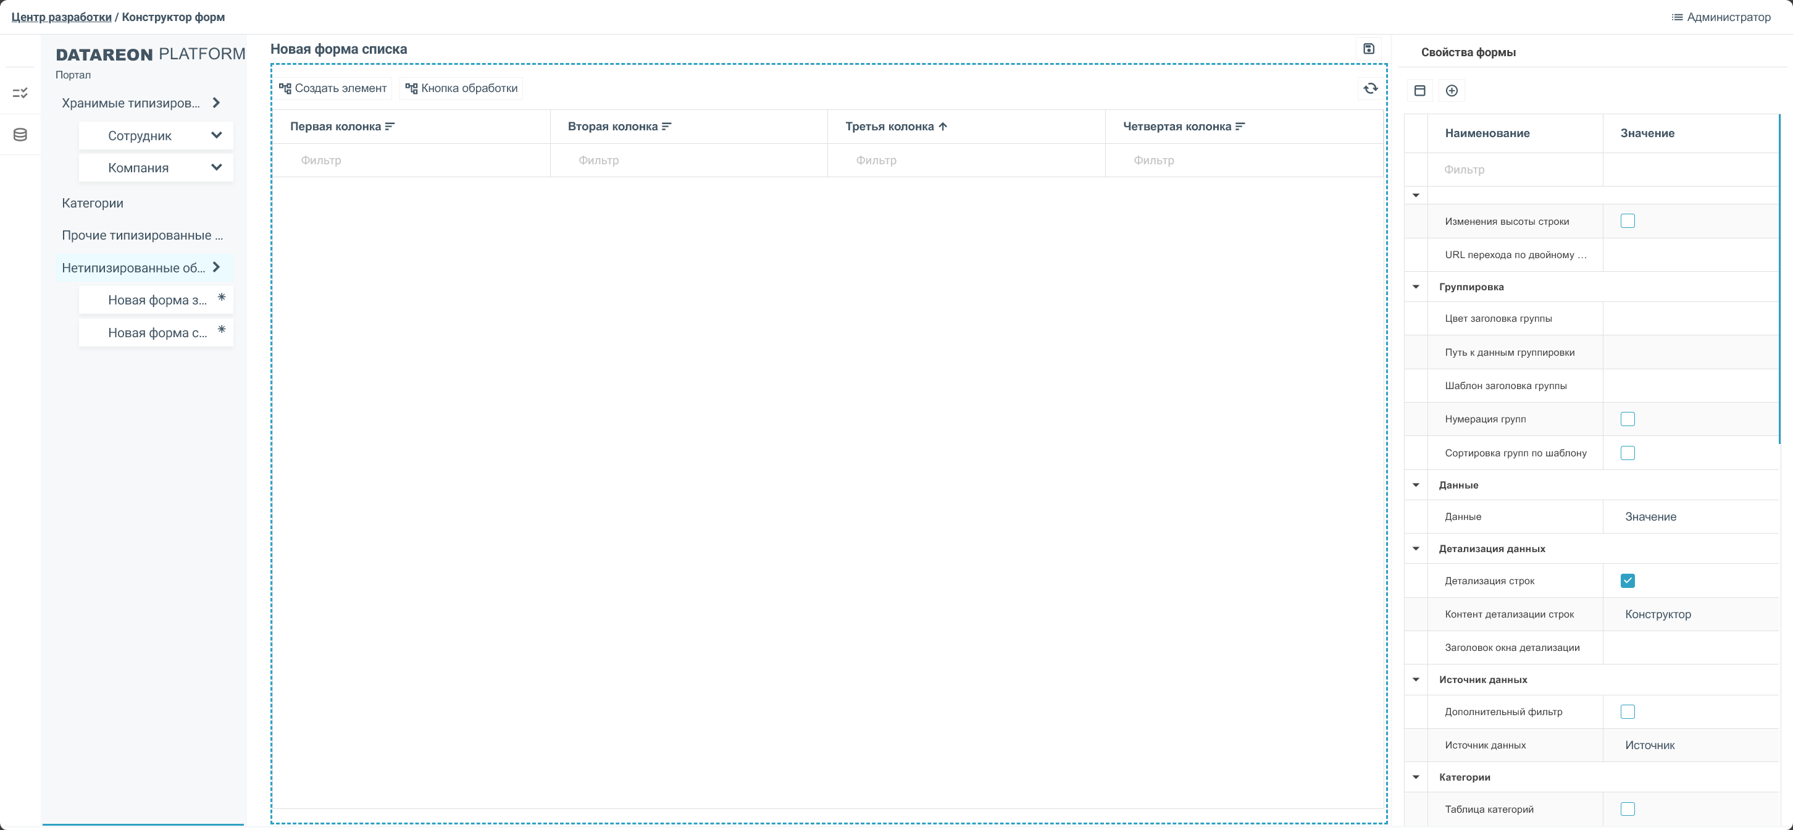
Task: Click the Создать элемент button
Action: pos(333,88)
